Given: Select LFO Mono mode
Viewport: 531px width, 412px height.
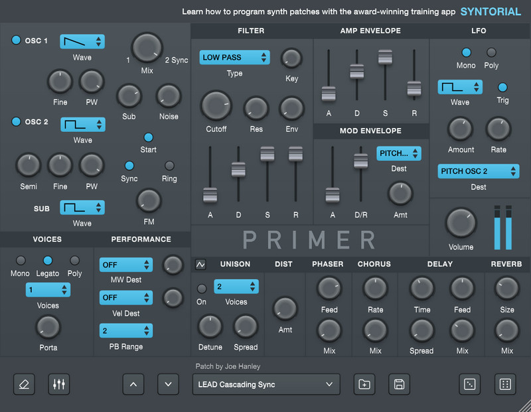Looking at the screenshot, I should pyautogui.click(x=467, y=52).
